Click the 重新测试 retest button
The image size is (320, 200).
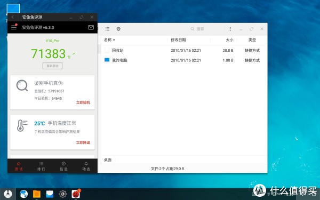pyautogui.click(x=52, y=66)
